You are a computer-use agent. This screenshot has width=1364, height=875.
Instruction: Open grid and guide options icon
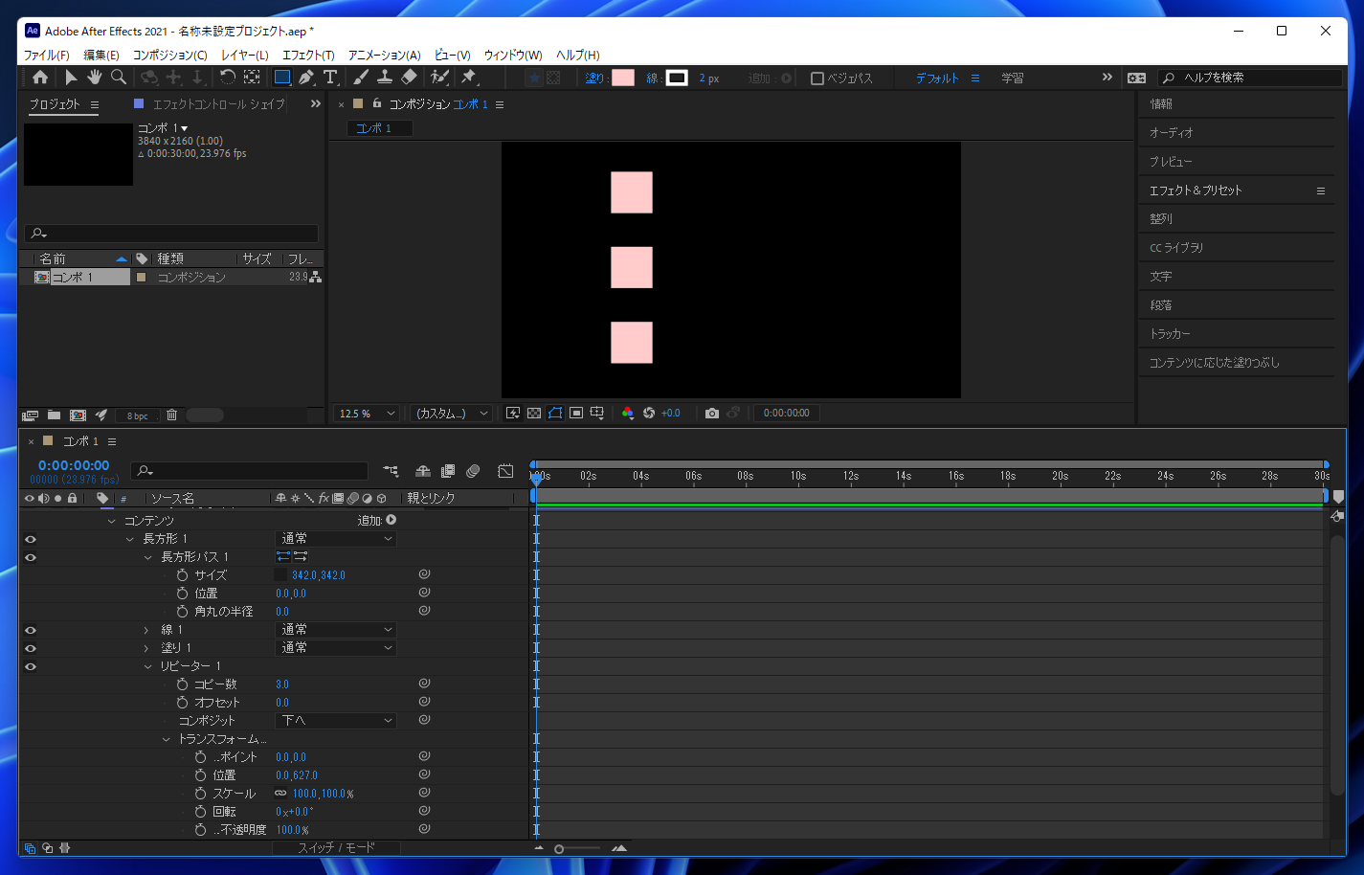point(597,414)
